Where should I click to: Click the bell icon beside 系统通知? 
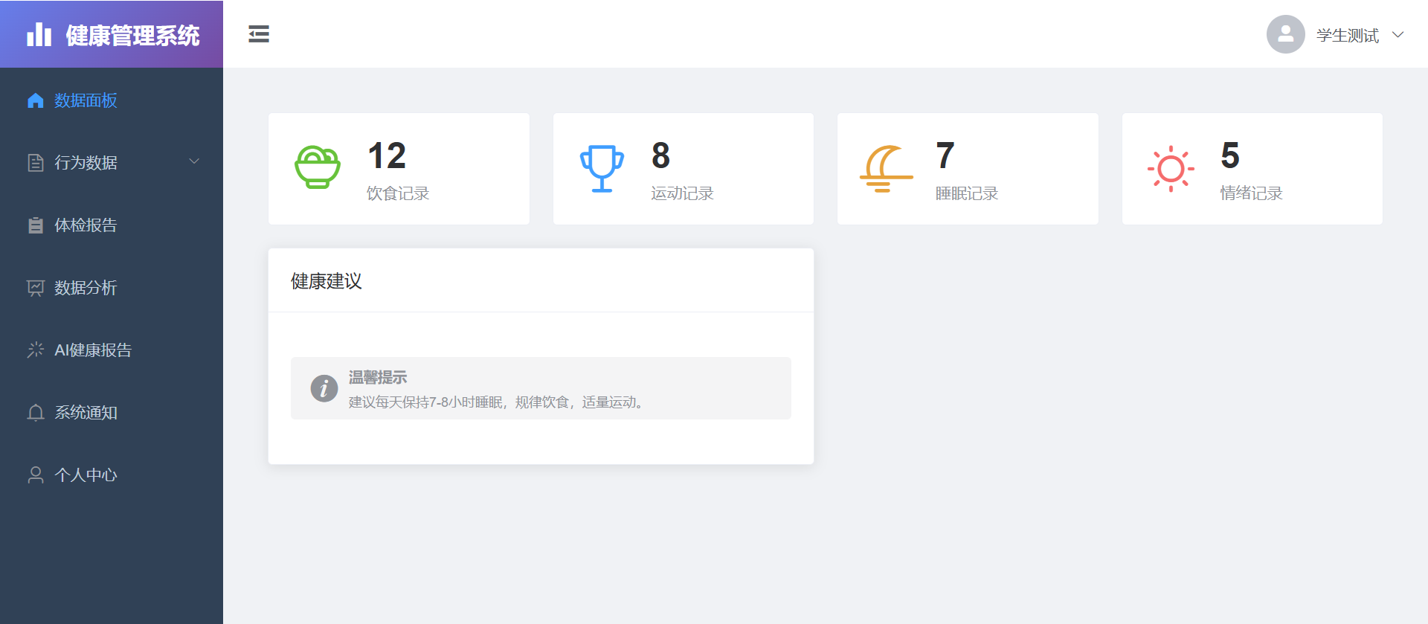pyautogui.click(x=36, y=413)
